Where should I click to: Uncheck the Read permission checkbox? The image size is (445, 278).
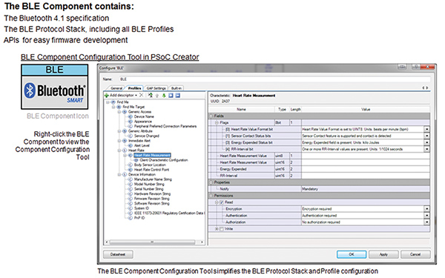coord(221,202)
